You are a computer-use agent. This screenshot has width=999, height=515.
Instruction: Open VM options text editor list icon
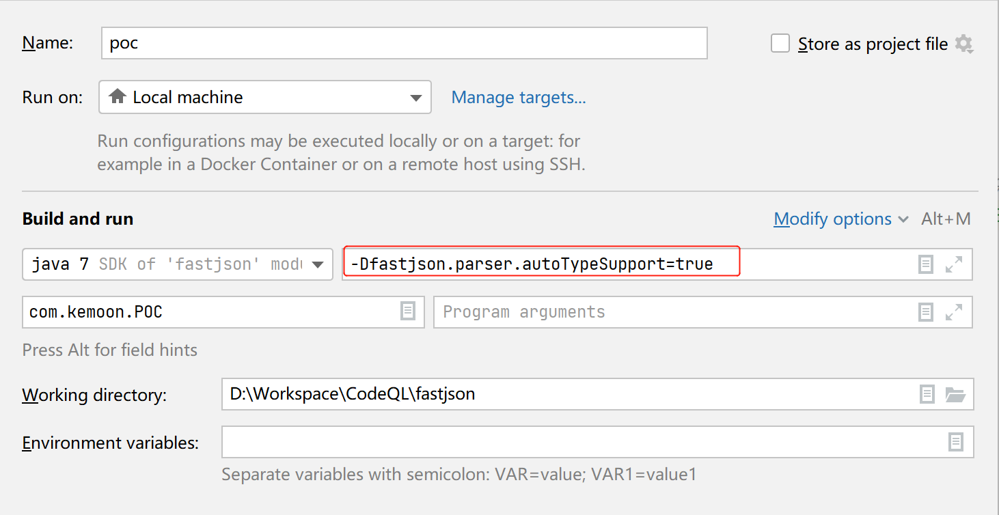click(x=926, y=264)
